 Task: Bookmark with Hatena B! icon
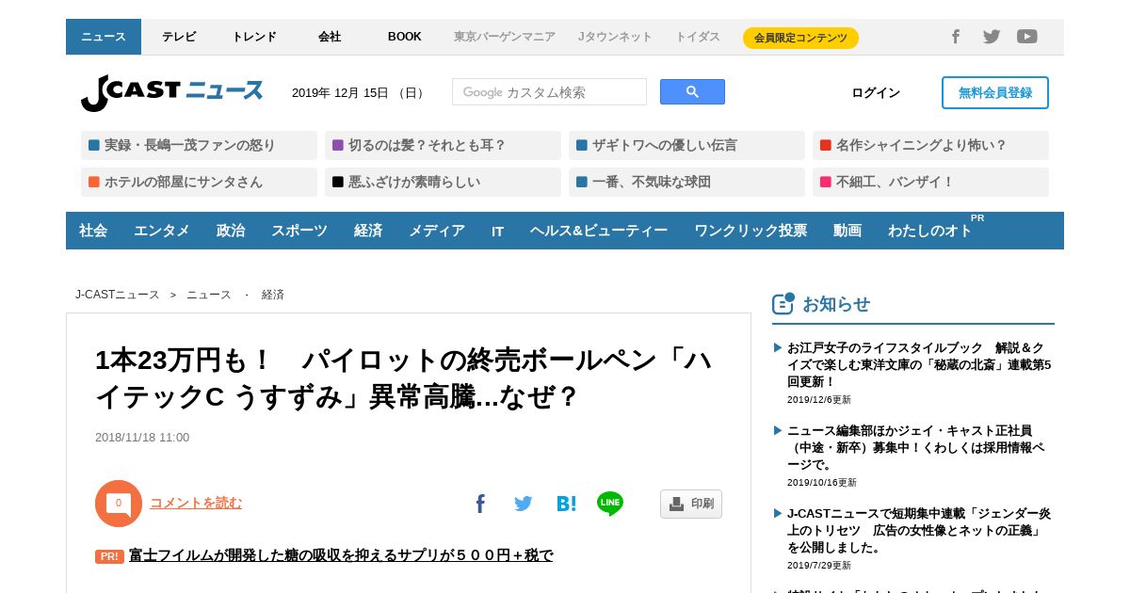tap(566, 504)
